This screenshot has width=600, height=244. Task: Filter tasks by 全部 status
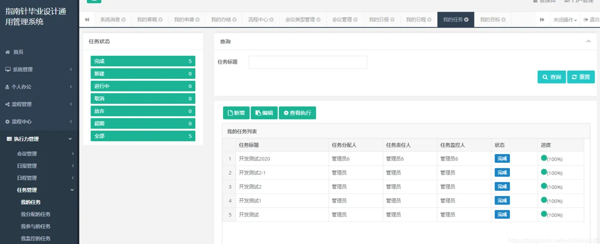[x=143, y=136]
